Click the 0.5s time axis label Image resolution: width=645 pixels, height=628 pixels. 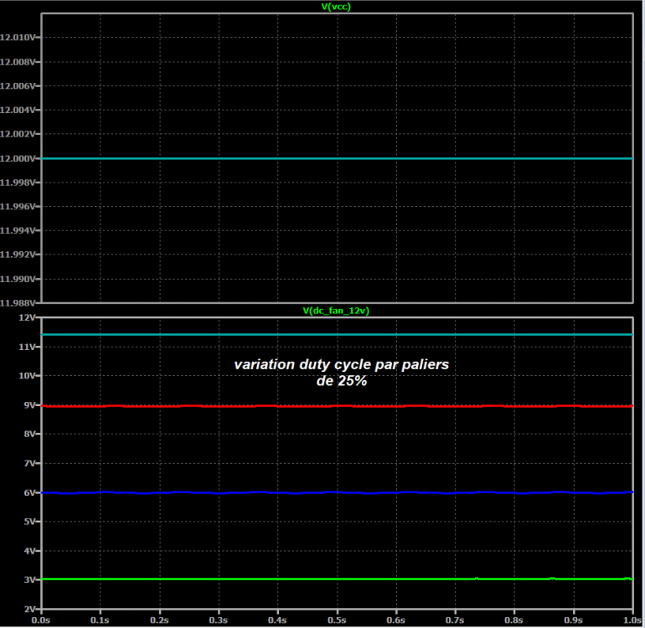337,620
